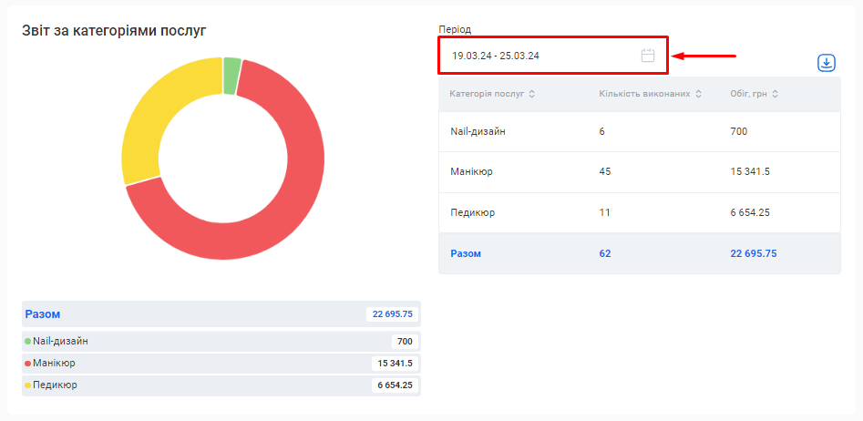
Task: Open the calendar icon in period field
Action: point(648,56)
